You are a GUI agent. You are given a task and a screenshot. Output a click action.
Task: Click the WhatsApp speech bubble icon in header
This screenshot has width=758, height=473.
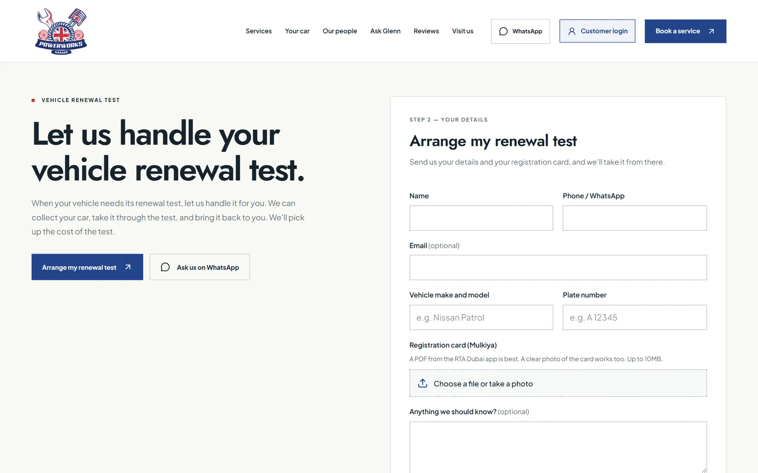(x=503, y=31)
